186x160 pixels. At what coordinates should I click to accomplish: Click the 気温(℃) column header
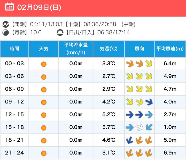point(109,49)
